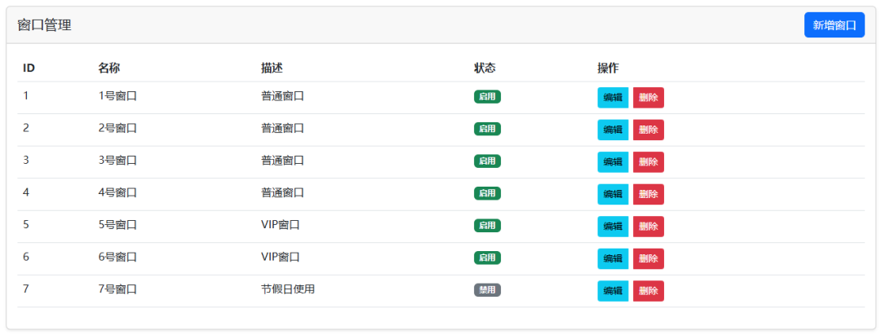881x335 pixels.
Task: Click the 窗口管理 panel title
Action: [x=44, y=25]
